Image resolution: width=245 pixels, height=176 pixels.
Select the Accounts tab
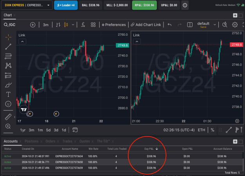[x=11, y=141]
